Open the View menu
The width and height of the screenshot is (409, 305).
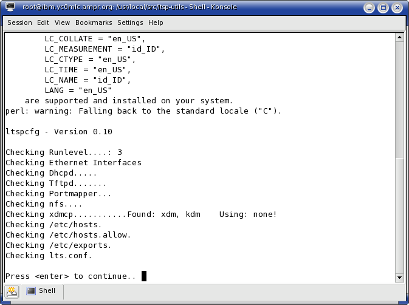point(62,22)
